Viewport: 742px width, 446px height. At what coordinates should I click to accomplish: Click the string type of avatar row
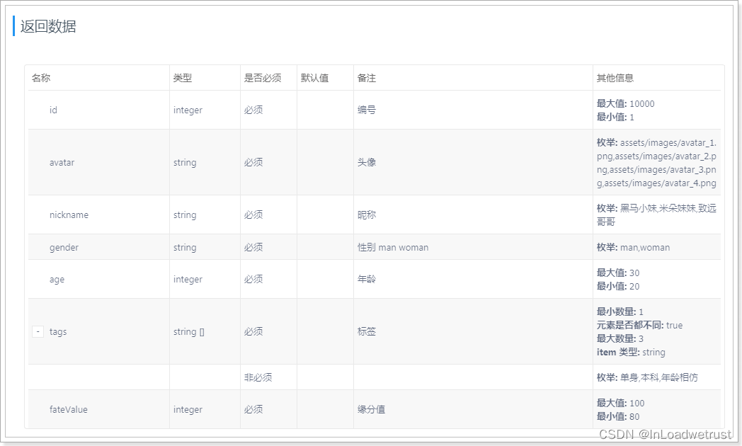(185, 162)
